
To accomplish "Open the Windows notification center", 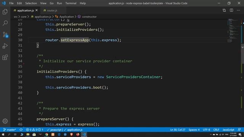I will [240, 134].
